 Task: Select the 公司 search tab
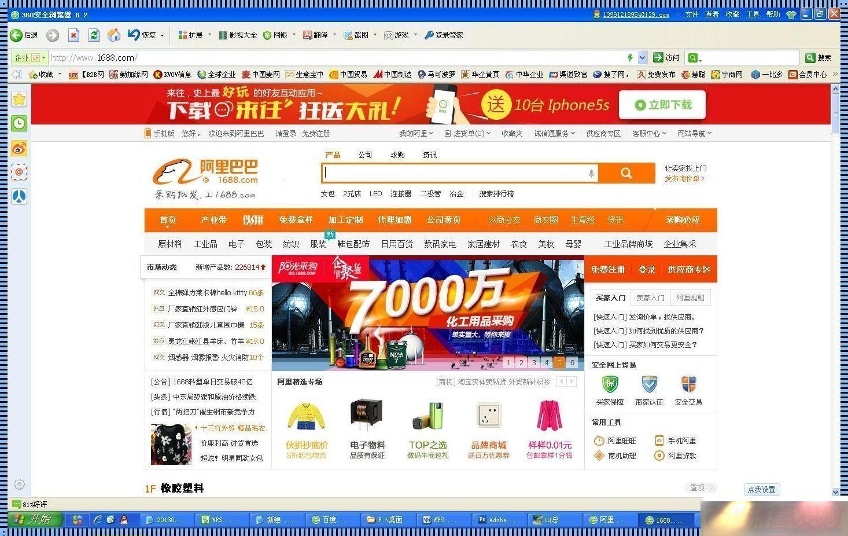click(365, 155)
